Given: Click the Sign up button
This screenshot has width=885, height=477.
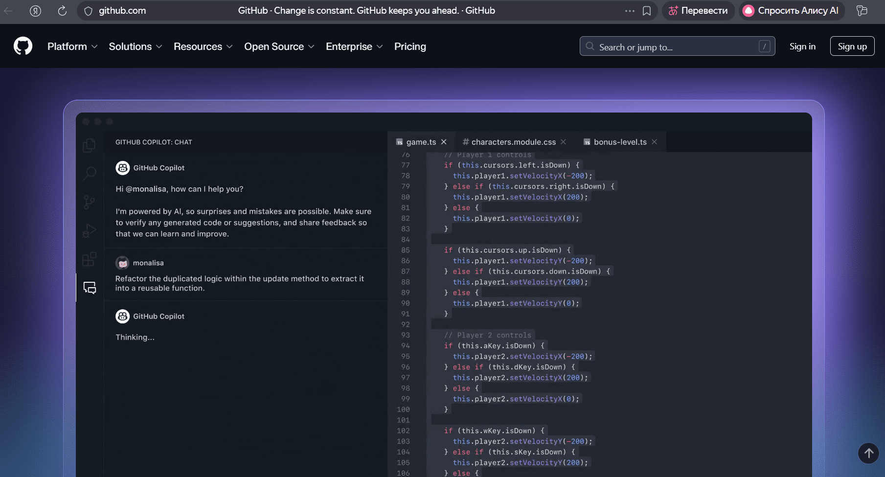Looking at the screenshot, I should [x=852, y=46].
